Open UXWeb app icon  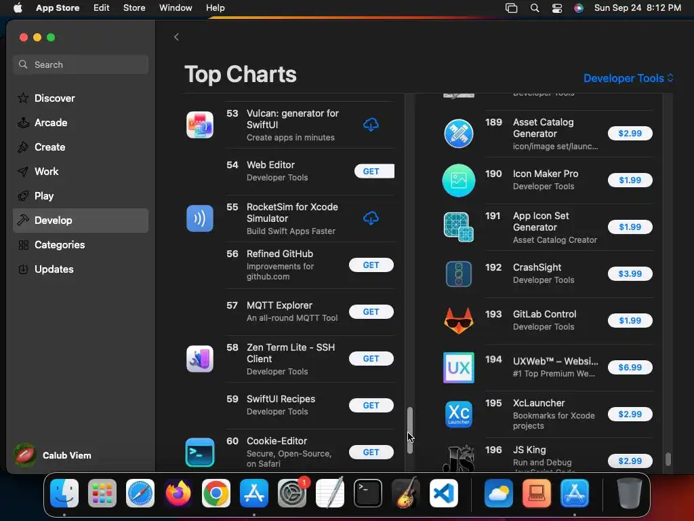459,367
